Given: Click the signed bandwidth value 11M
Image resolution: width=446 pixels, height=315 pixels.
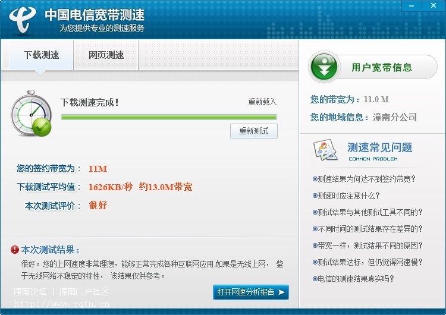Looking at the screenshot, I should [98, 169].
